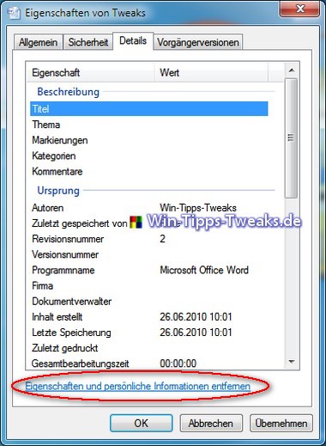Select the Inhalt erstellt property row
Screen dimensions: 326x446
149,317
